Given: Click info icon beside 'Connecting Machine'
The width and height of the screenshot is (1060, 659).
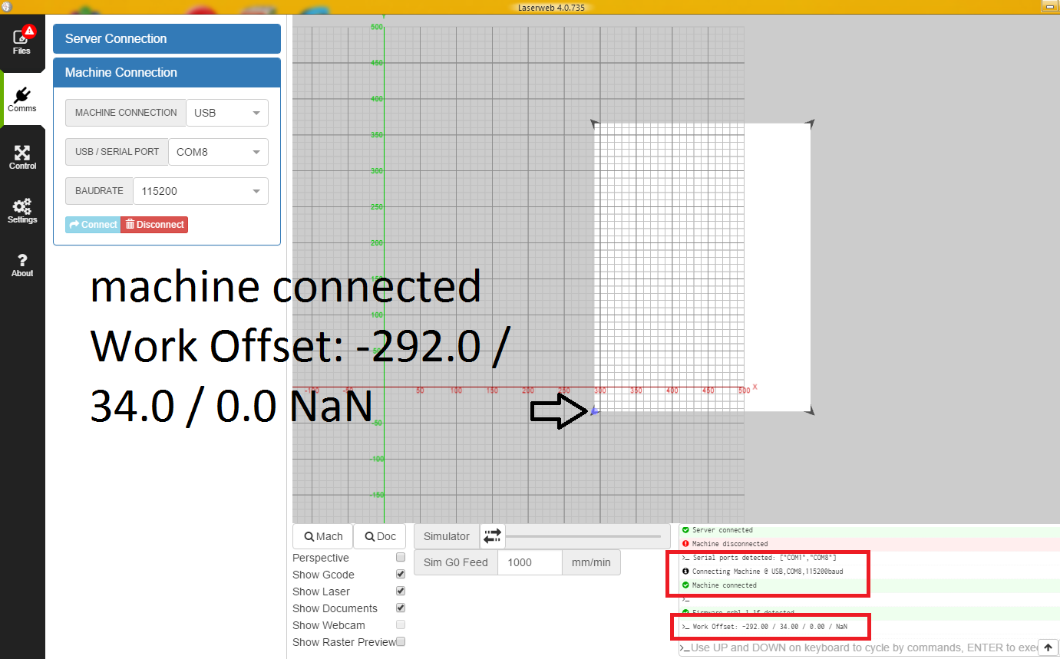Looking at the screenshot, I should (x=685, y=572).
